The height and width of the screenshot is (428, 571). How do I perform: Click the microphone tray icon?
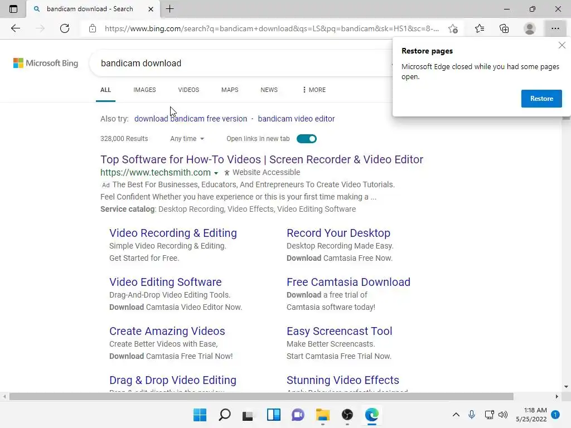click(472, 415)
